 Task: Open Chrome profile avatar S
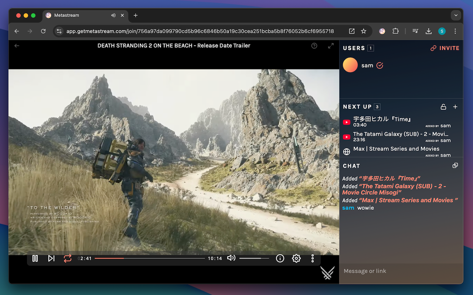(x=442, y=31)
